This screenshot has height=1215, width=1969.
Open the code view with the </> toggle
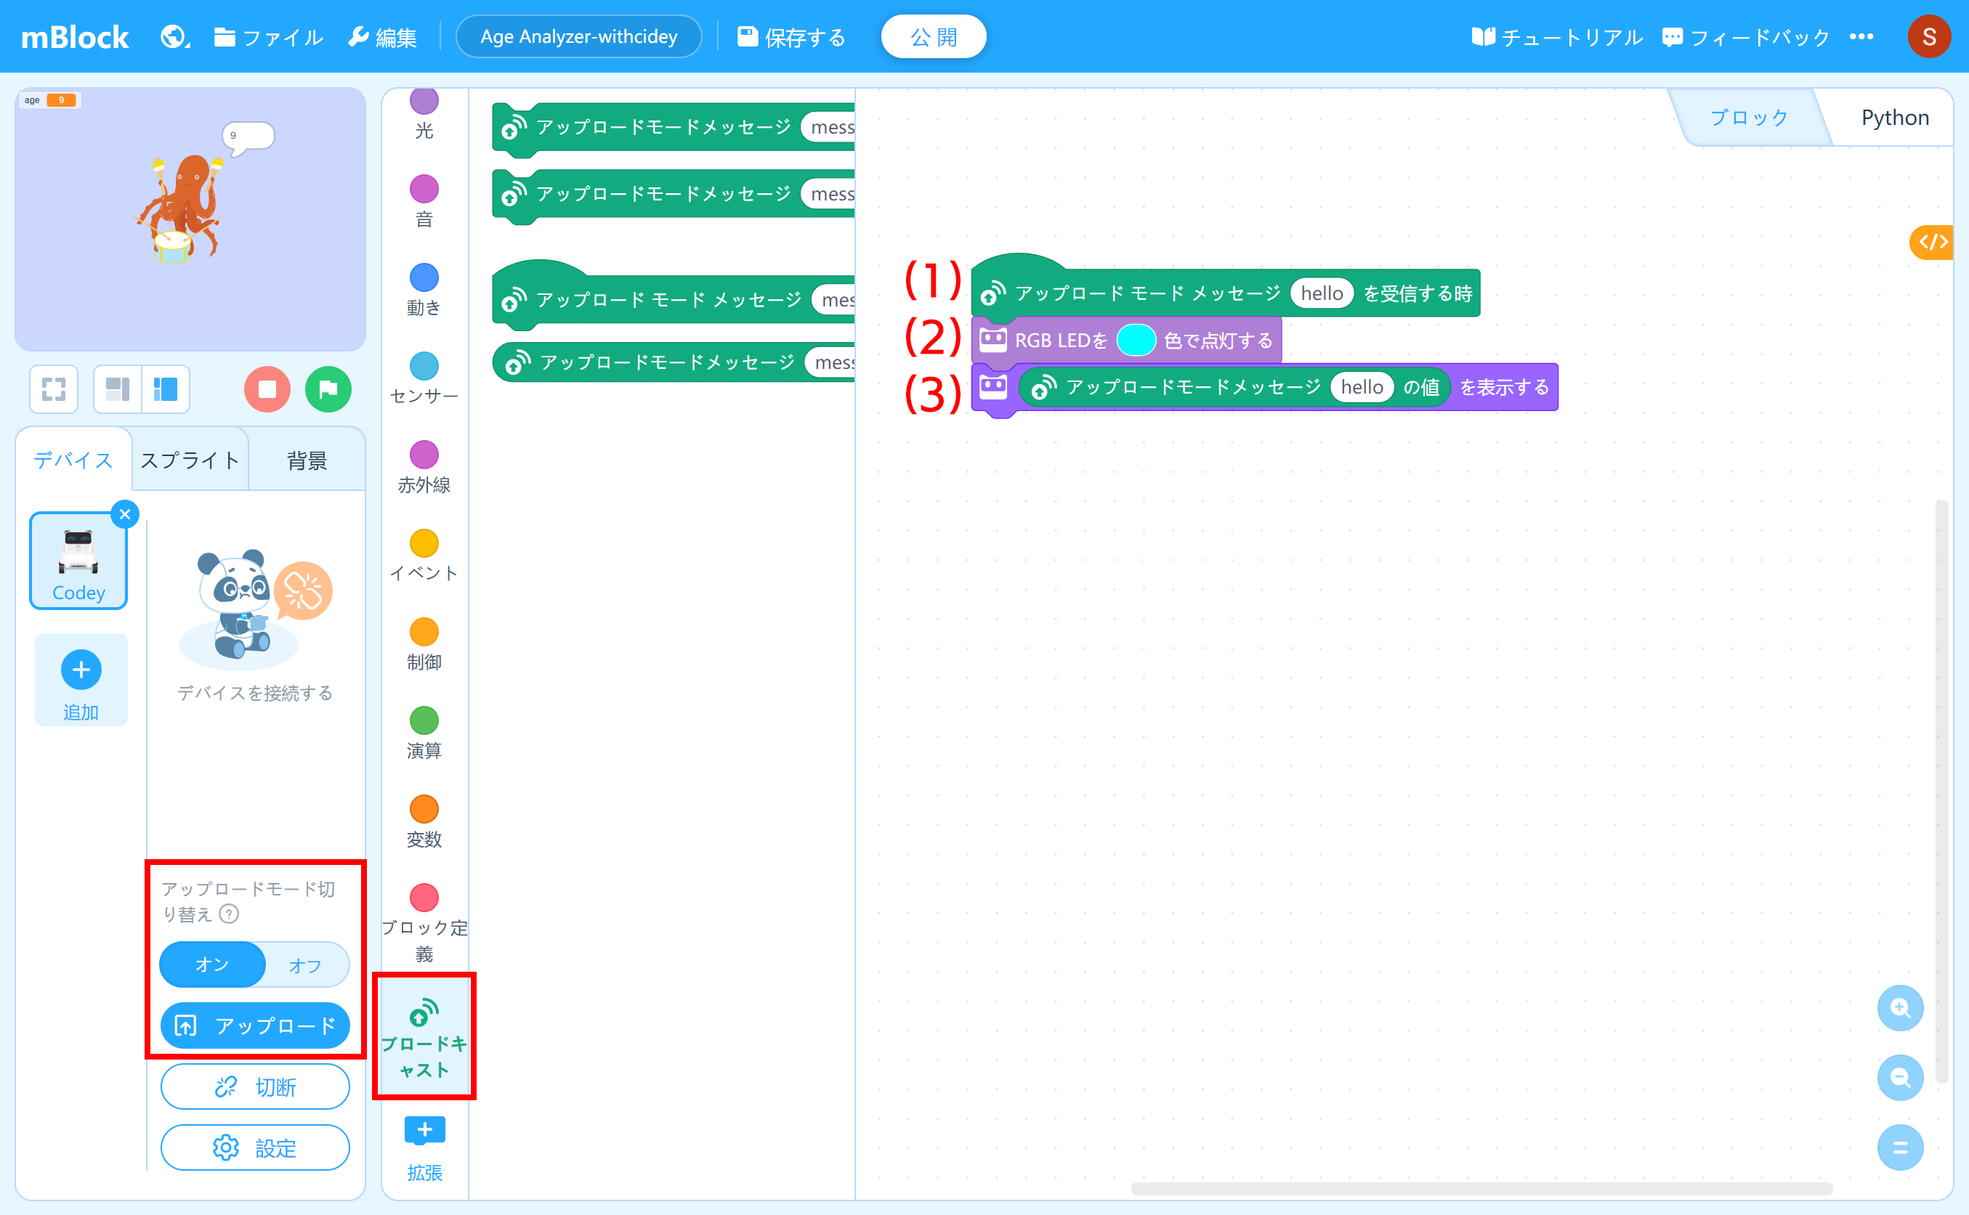[1932, 242]
